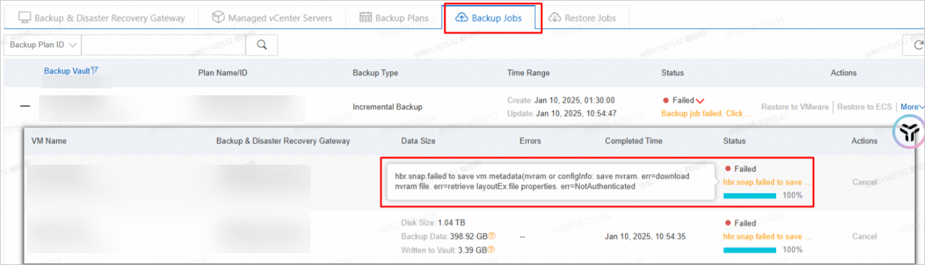This screenshot has width=925, height=265.
Task: Click the refresh icon at top right
Action: [919, 45]
